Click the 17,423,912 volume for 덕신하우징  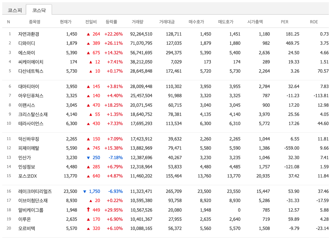(x=141, y=139)
